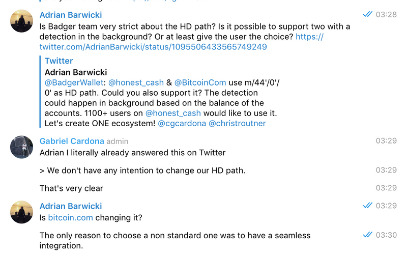Click the read checkmarks next to 03:30
The width and height of the screenshot is (407, 255).
tap(367, 235)
